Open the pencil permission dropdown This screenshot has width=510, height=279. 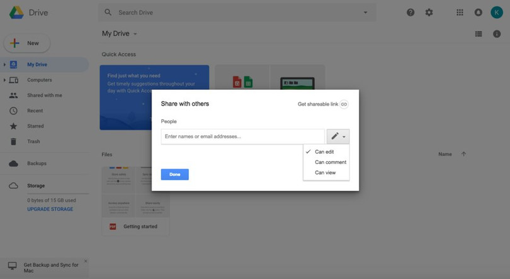point(337,136)
